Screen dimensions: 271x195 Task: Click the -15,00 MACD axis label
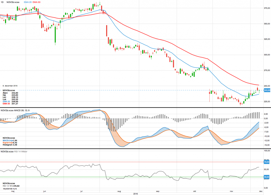pos(266,145)
